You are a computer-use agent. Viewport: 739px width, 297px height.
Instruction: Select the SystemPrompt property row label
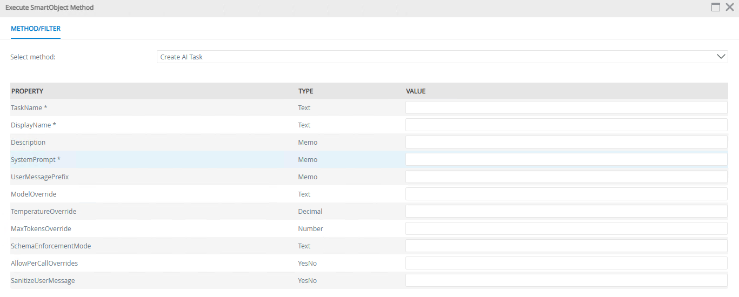[x=36, y=159]
